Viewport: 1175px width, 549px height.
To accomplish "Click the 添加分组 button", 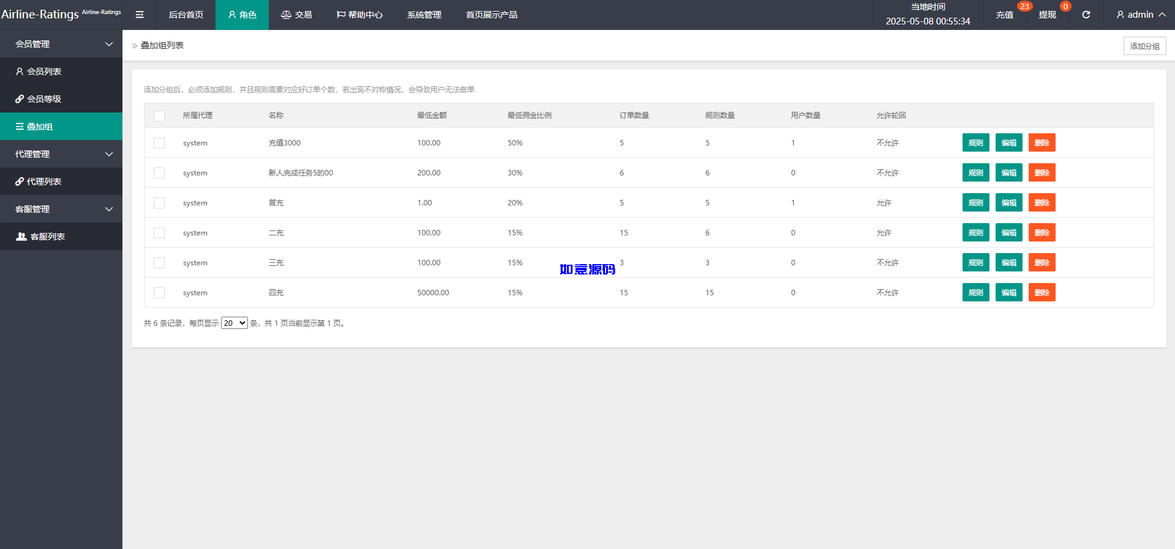I will (1144, 46).
